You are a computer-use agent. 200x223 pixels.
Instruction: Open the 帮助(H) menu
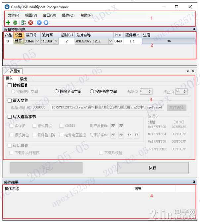click(x=86, y=15)
